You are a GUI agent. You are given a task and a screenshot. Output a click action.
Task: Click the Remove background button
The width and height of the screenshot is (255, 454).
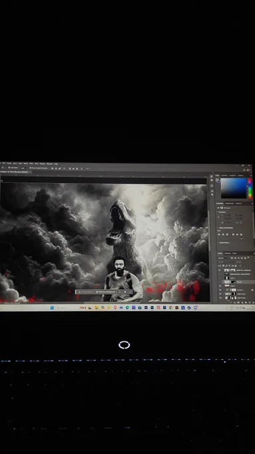click(x=105, y=292)
